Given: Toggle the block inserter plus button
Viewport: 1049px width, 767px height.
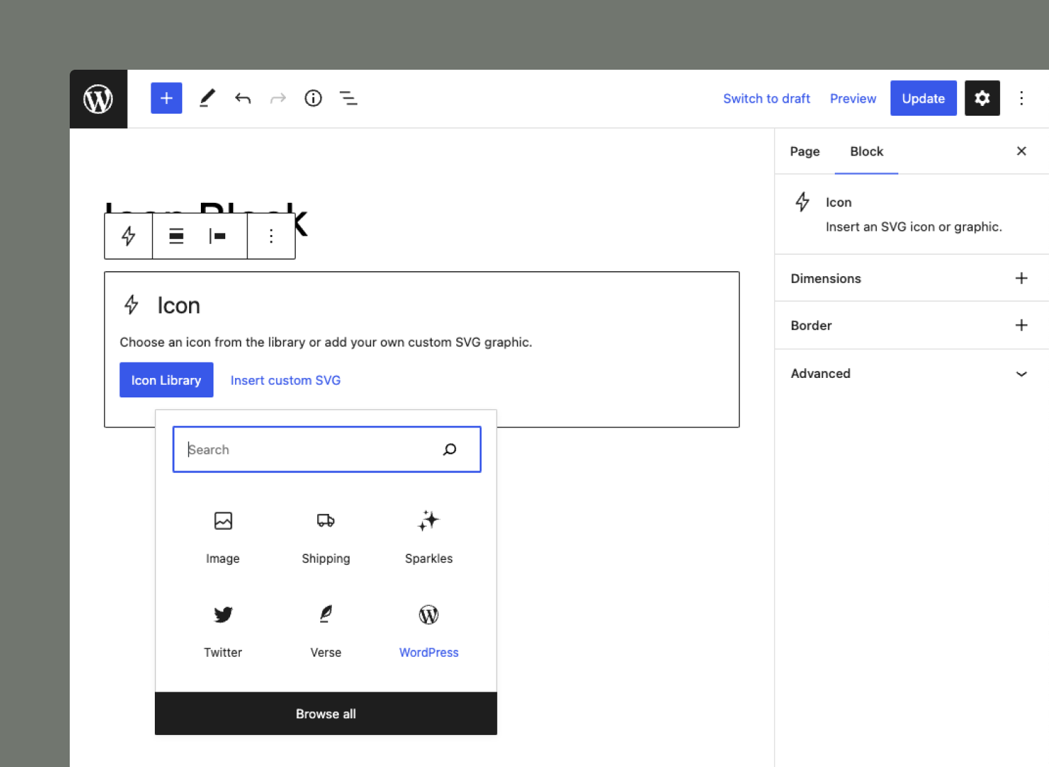Looking at the screenshot, I should click(x=167, y=98).
